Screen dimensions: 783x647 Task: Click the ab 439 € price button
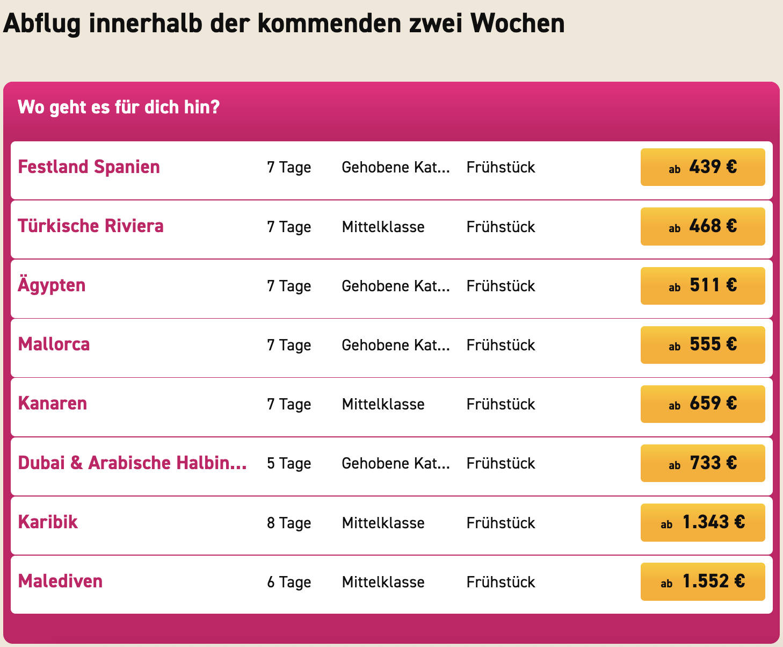(x=702, y=167)
